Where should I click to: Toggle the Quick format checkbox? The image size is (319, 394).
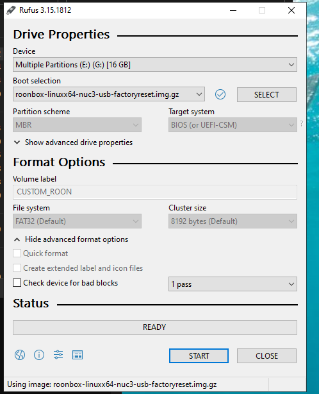(x=17, y=253)
